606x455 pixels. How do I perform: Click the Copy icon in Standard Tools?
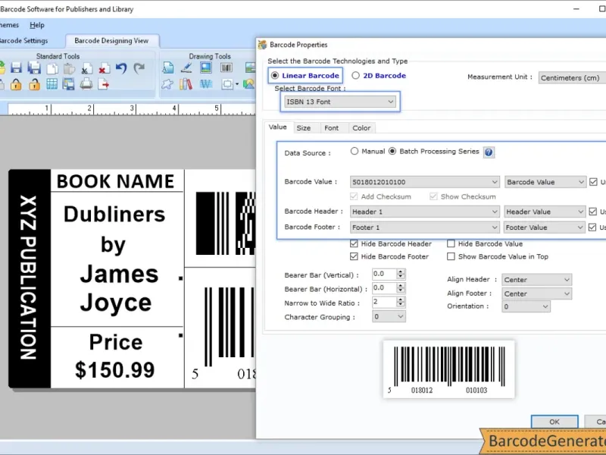click(x=52, y=68)
